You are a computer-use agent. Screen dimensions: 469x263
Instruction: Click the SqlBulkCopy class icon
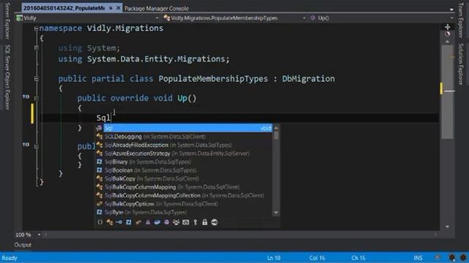pos(100,178)
